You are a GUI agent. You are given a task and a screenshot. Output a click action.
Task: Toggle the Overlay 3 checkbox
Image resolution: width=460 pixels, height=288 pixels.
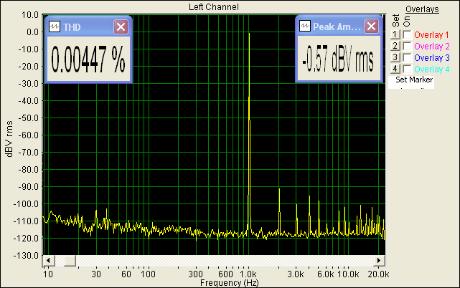[x=407, y=57]
